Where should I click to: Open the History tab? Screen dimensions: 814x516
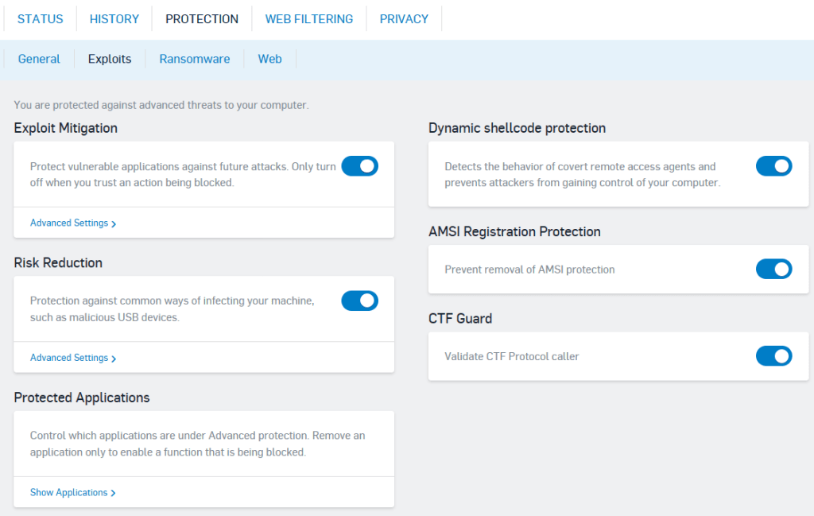click(x=114, y=19)
